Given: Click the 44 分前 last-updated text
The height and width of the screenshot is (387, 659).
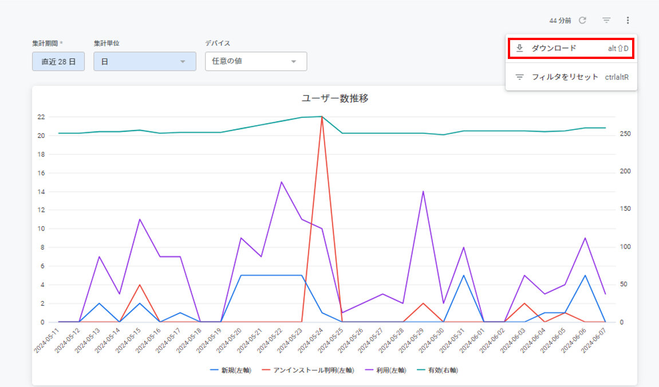Looking at the screenshot, I should pos(560,21).
